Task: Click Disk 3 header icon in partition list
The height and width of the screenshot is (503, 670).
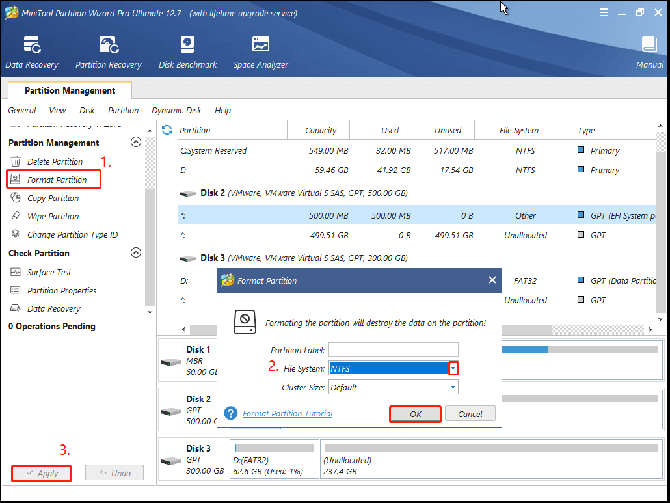Action: (187, 258)
